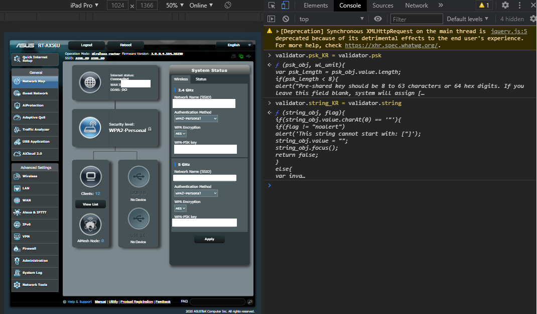Switch to DevTools Console tab

pyautogui.click(x=350, y=6)
